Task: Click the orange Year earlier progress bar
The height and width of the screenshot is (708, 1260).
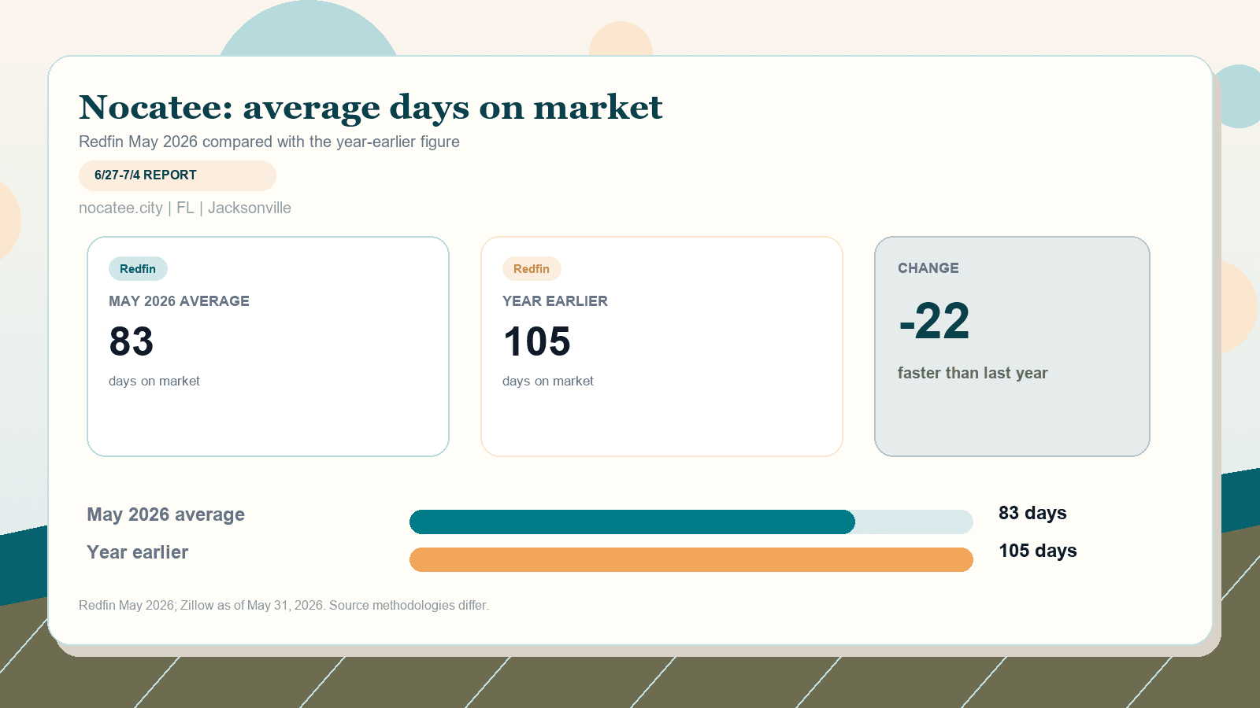Action: tap(691, 559)
